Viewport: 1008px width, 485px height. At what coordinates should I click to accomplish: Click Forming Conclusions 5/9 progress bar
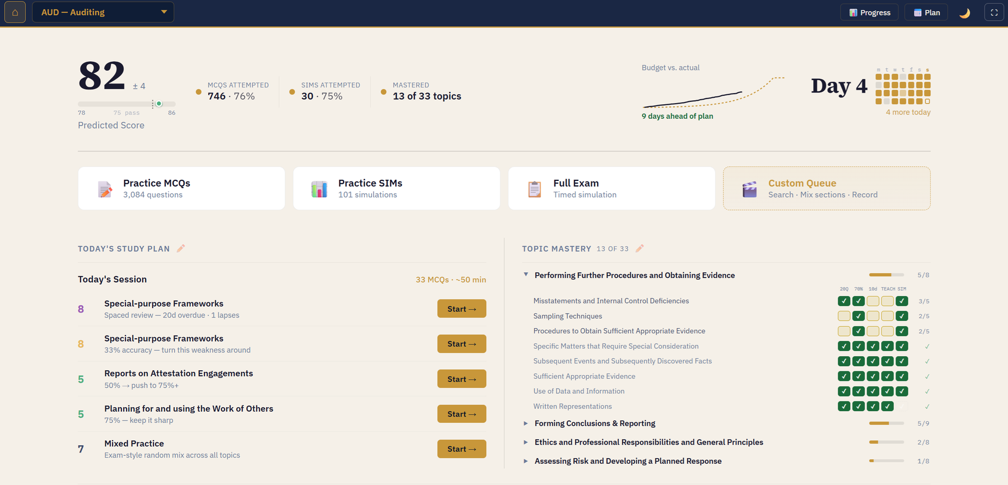(x=886, y=423)
